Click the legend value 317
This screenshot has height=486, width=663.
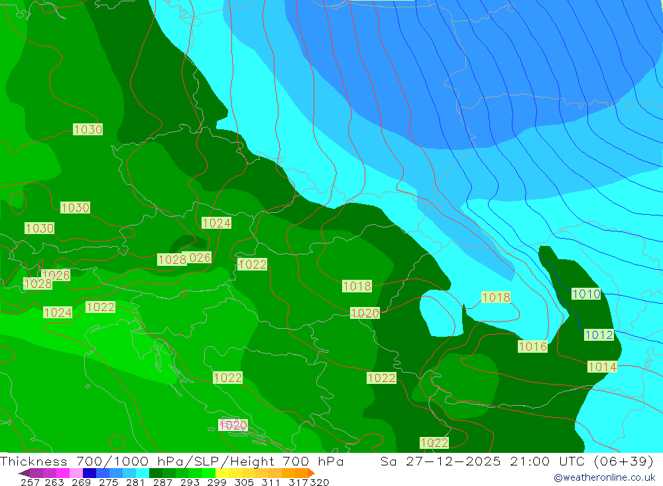[x=298, y=482]
